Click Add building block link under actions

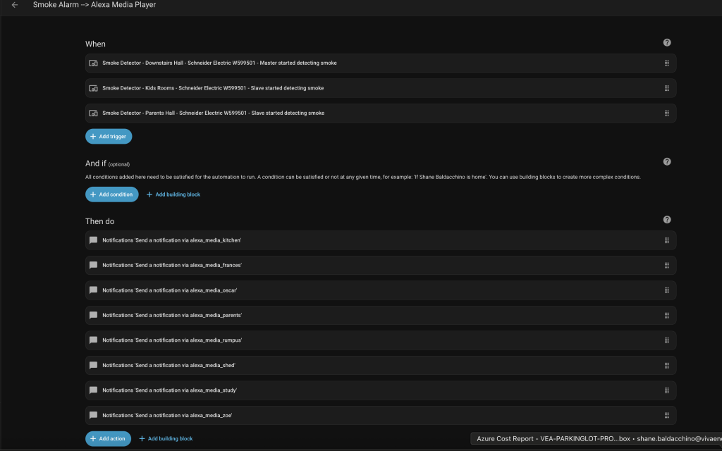[166, 438]
